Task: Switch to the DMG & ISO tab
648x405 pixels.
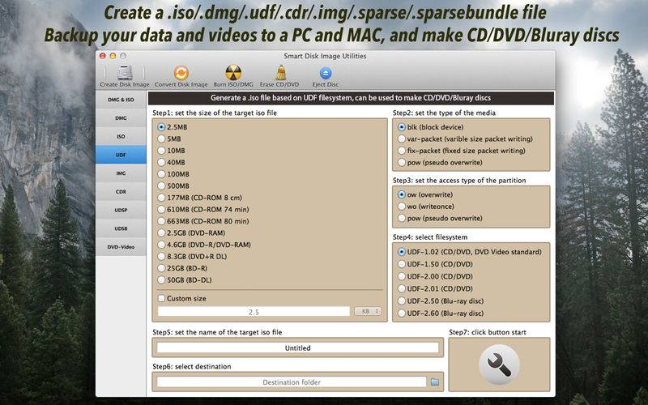Action: point(121,100)
